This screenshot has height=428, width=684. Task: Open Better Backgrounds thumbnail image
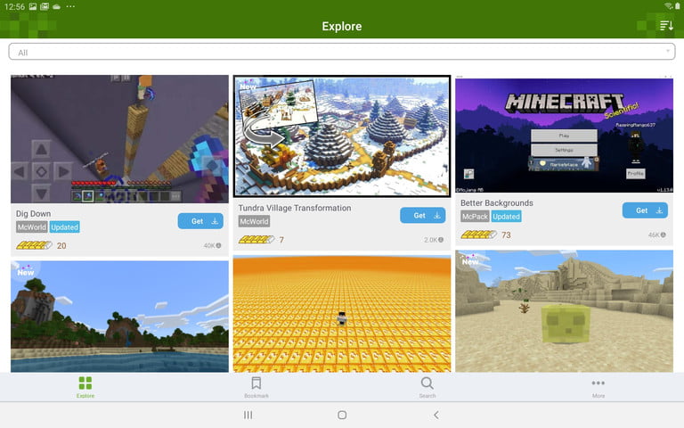[564, 134]
